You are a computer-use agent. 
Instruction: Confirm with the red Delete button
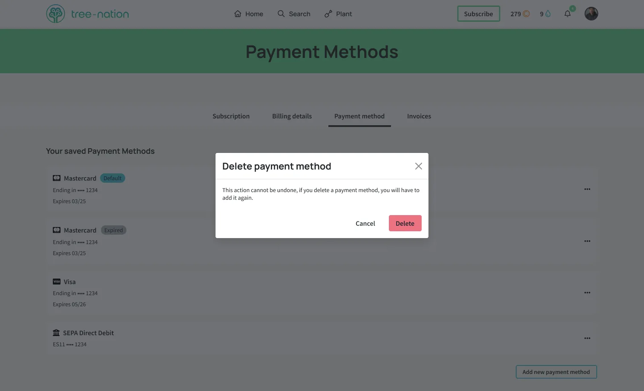pyautogui.click(x=405, y=223)
